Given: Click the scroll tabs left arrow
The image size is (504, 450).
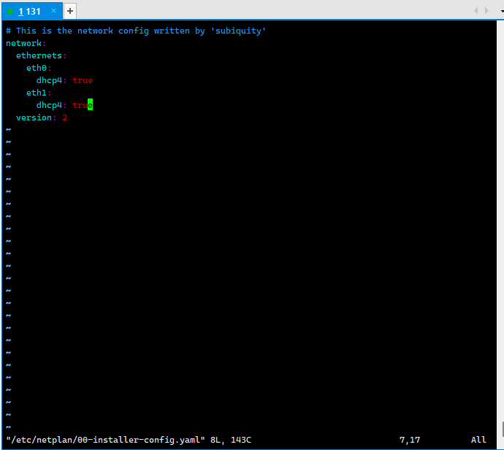Looking at the screenshot, I should [476, 11].
